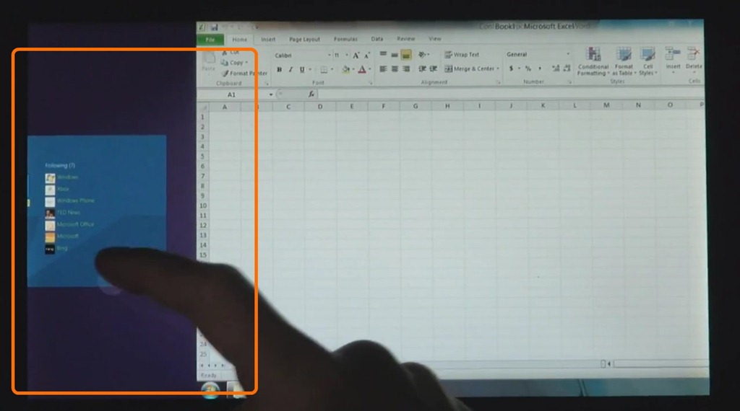Choose the Font Color red A icon
Screen dimensions: 740x411
click(362, 70)
